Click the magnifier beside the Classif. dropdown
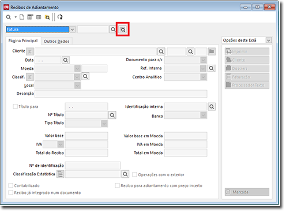Screen dimensions: 286x213 (85, 77)
